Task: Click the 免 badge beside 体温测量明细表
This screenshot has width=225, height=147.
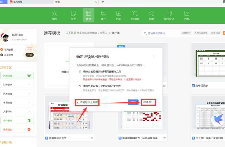Action: click(x=120, y=138)
